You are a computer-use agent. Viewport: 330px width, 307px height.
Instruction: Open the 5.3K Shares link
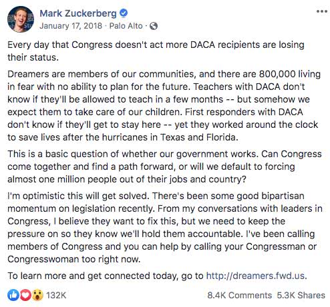[x=301, y=295]
